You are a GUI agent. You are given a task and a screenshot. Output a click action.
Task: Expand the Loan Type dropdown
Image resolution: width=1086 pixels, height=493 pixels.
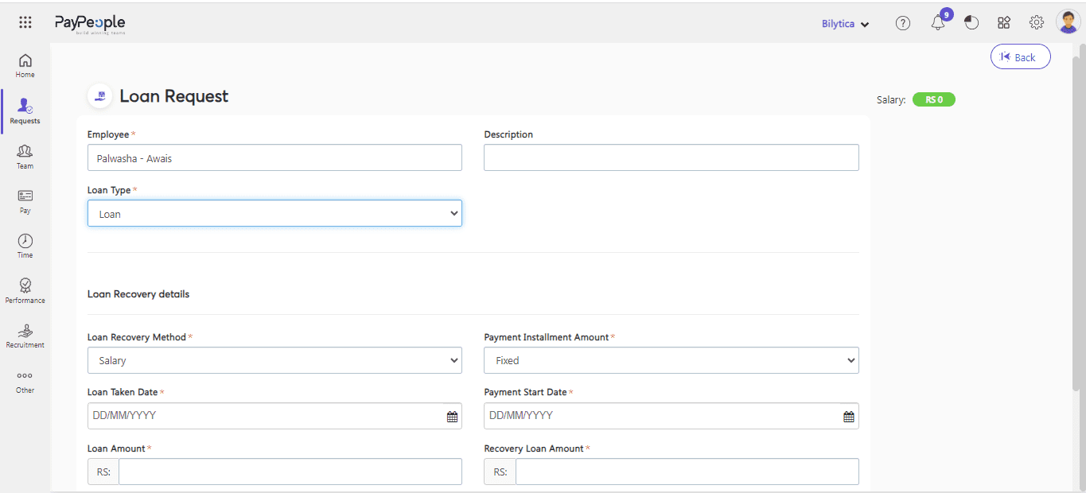point(274,213)
